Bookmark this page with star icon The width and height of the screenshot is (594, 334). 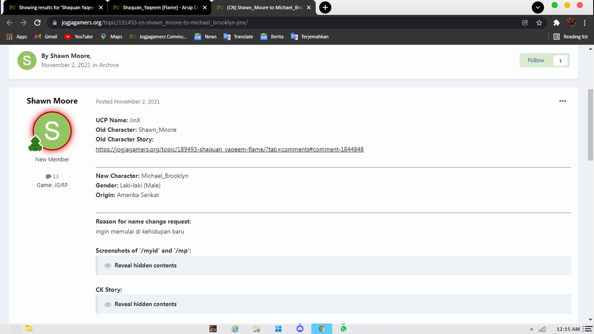(x=539, y=22)
